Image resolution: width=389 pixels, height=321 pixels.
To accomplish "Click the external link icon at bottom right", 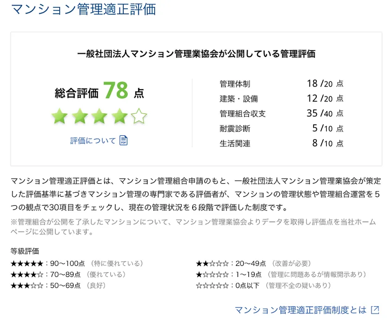I will [x=376, y=309].
